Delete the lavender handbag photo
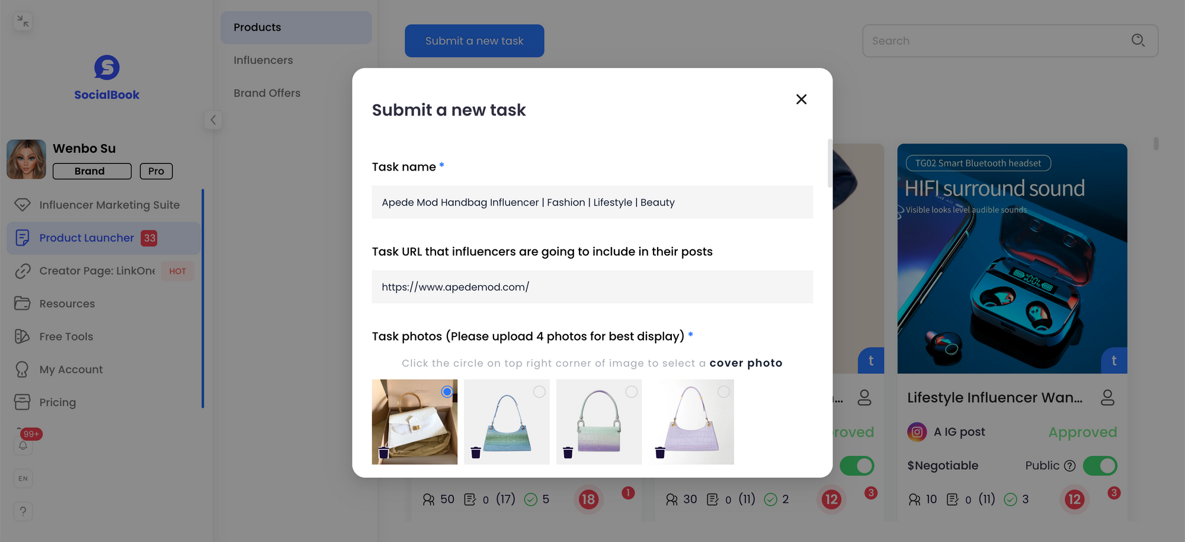 coord(660,453)
